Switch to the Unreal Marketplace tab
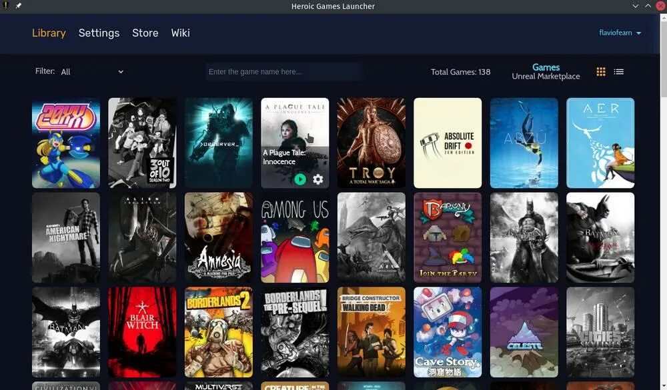Screen dimensions: 667x390 click(x=546, y=76)
